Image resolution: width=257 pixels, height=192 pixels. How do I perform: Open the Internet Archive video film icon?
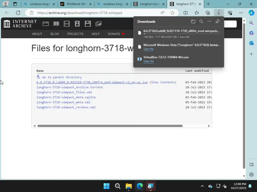tap(67, 24)
